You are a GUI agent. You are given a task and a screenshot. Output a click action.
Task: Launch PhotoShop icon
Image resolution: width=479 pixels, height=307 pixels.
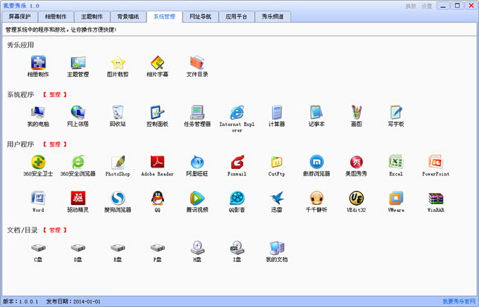[118, 162]
